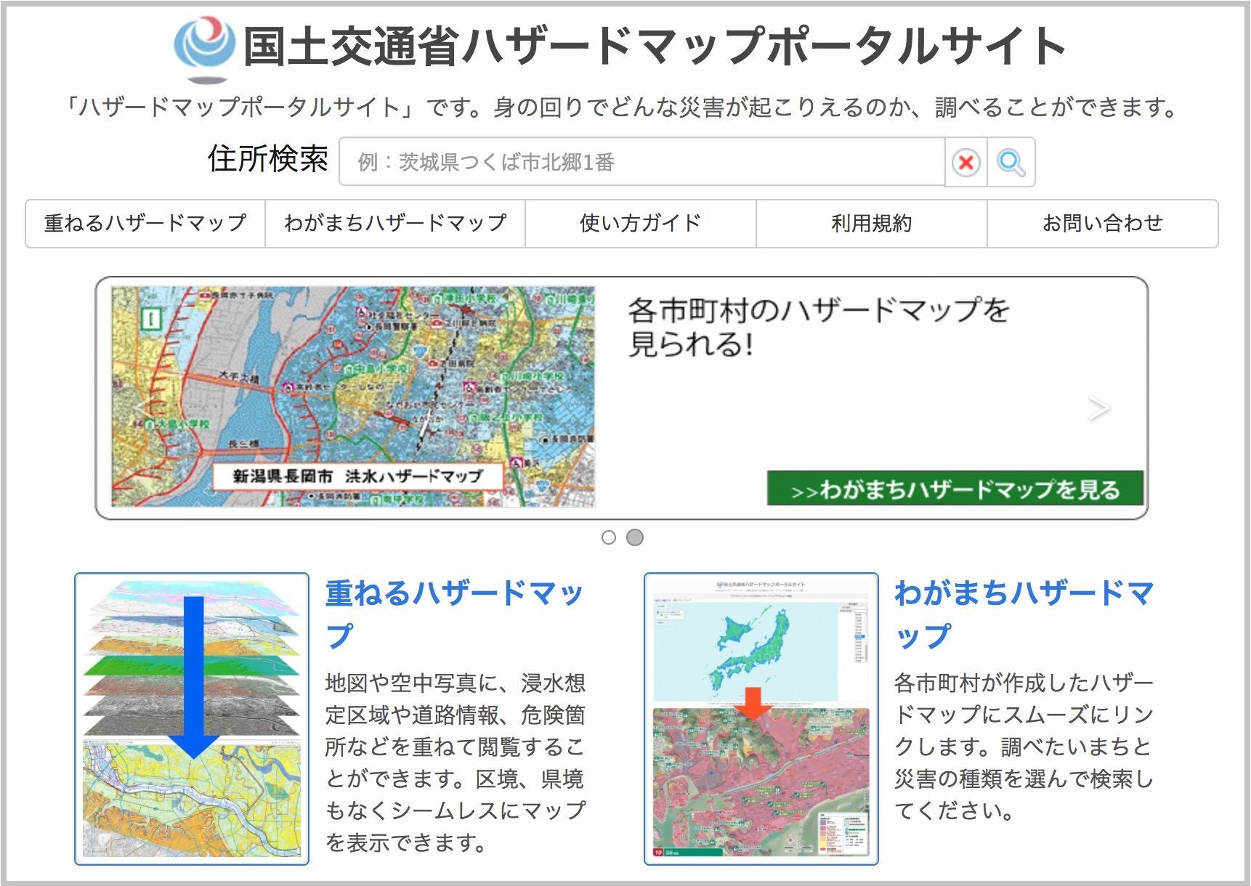Click into the 住所検索 address input field
Image resolution: width=1251 pixels, height=886 pixels.
tap(642, 162)
